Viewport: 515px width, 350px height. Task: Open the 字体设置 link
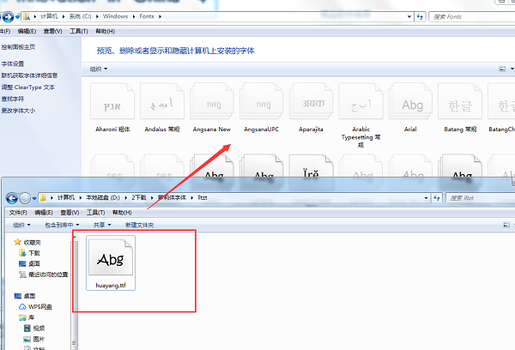13,63
